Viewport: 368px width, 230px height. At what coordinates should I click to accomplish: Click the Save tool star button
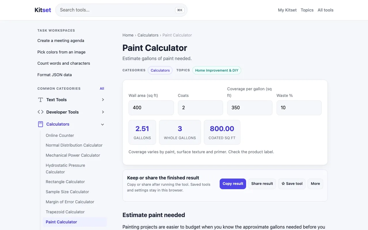(x=292, y=184)
